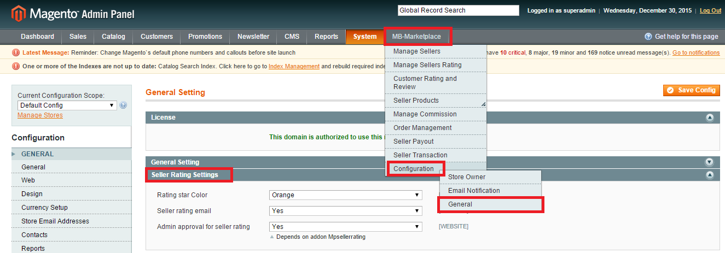Viewport: 725px width, 253px height.
Task: Collapse License section with its arrow icon
Action: (710, 117)
